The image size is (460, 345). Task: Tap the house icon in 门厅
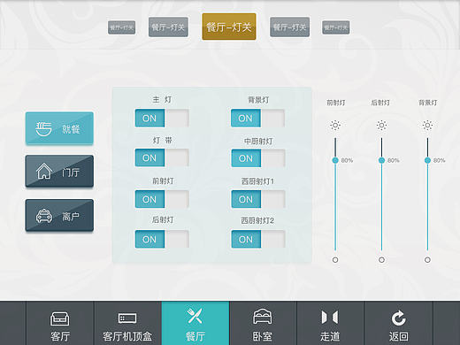pyautogui.click(x=44, y=171)
